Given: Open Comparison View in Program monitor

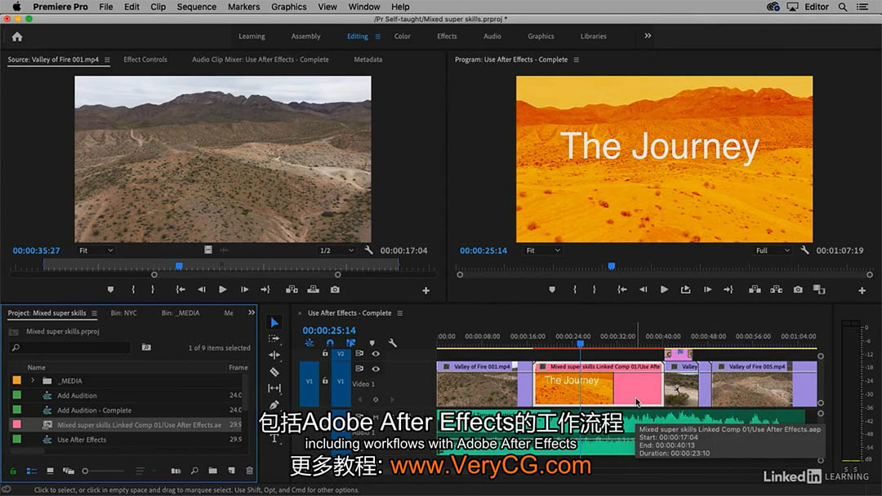Looking at the screenshot, I should click(819, 290).
